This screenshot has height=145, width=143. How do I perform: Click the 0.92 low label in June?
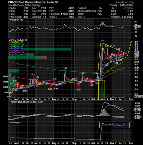[x=25, y=91]
